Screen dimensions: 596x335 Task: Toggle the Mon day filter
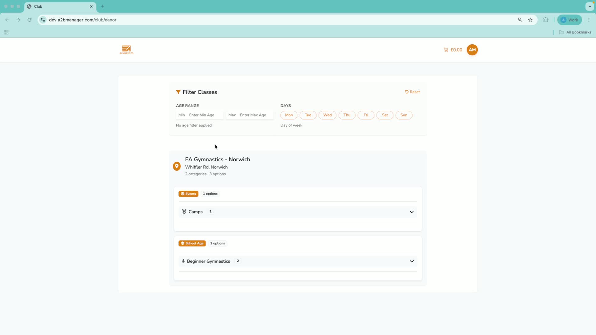289,115
